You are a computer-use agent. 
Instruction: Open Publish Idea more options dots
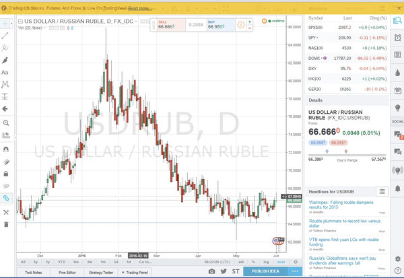pyautogui.click(x=295, y=271)
